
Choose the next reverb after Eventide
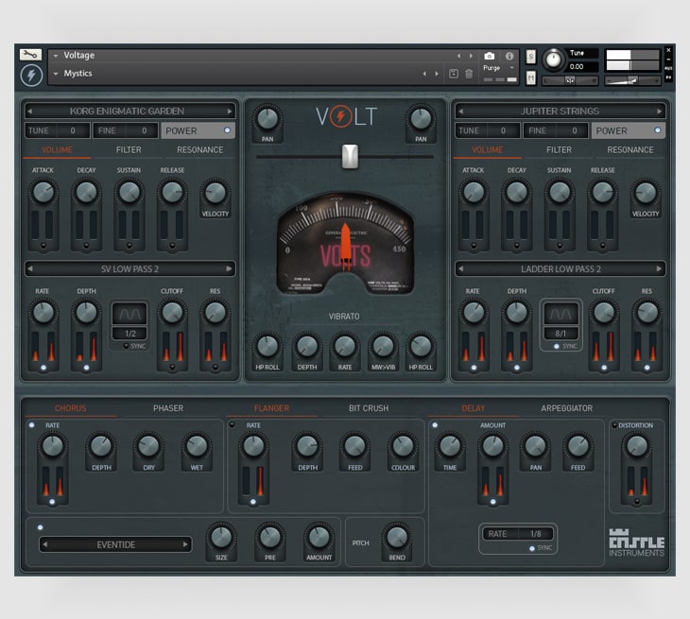pyautogui.click(x=185, y=544)
